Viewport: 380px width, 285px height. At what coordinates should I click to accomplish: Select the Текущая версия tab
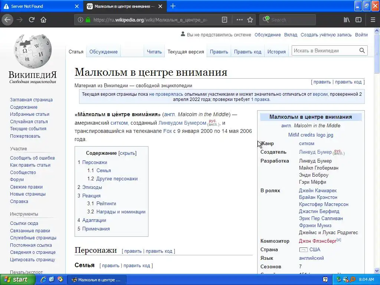pyautogui.click(x=186, y=52)
